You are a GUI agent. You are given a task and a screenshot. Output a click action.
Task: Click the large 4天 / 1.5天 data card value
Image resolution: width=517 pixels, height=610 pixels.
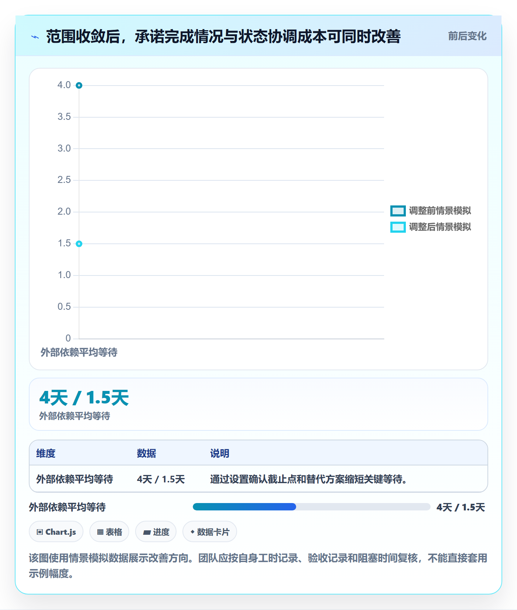84,398
